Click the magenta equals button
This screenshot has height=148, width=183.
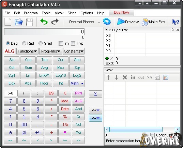65,132
